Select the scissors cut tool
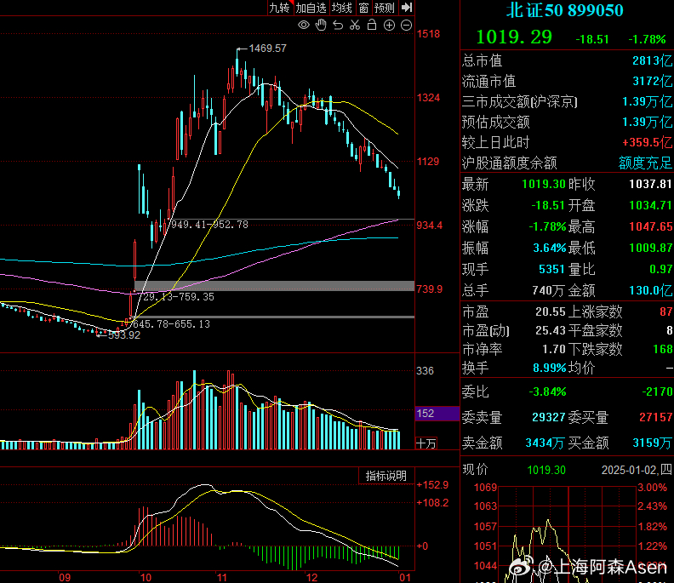674x583 pixels. coord(355,25)
